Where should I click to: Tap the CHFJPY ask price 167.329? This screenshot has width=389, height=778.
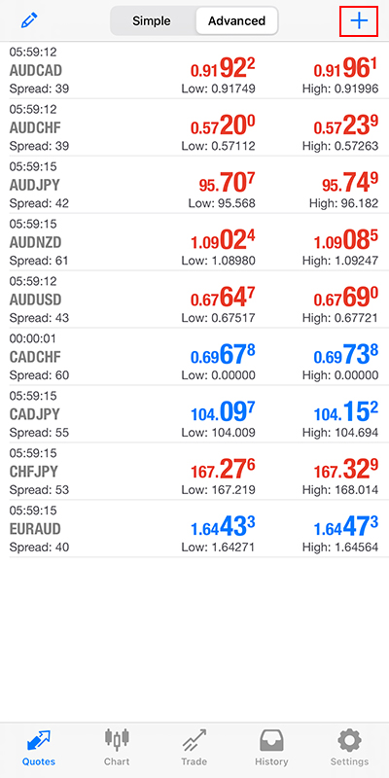(x=346, y=470)
